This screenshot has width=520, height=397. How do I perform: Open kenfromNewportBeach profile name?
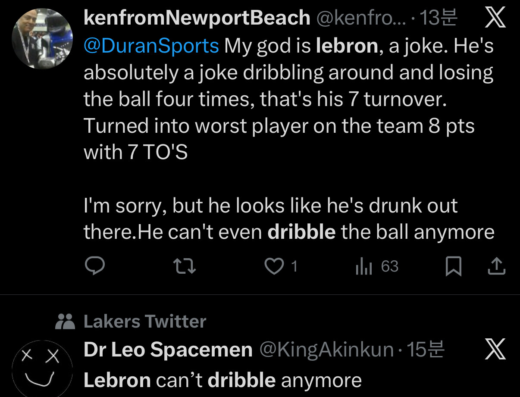(197, 18)
